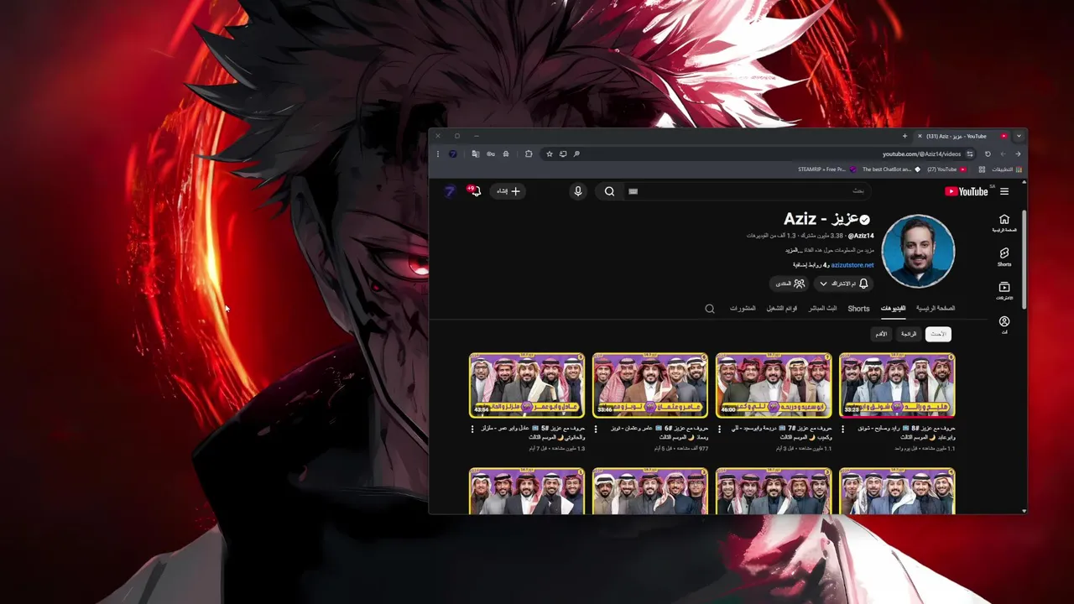Open the account avatar menu on YouTube
Screen dimensions: 1074x604
(450, 191)
